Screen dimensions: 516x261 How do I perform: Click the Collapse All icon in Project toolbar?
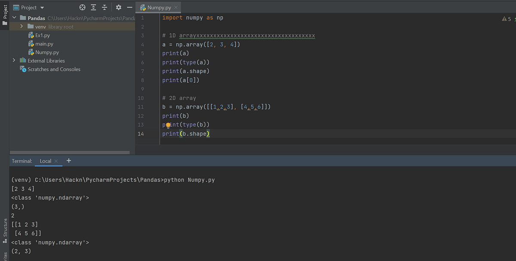coord(105,7)
